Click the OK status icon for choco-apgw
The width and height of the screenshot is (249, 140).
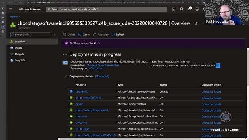(x=71, y=129)
